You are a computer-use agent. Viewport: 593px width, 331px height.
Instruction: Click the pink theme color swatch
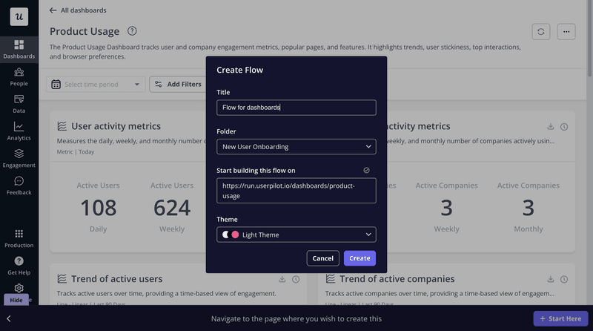tap(236, 235)
